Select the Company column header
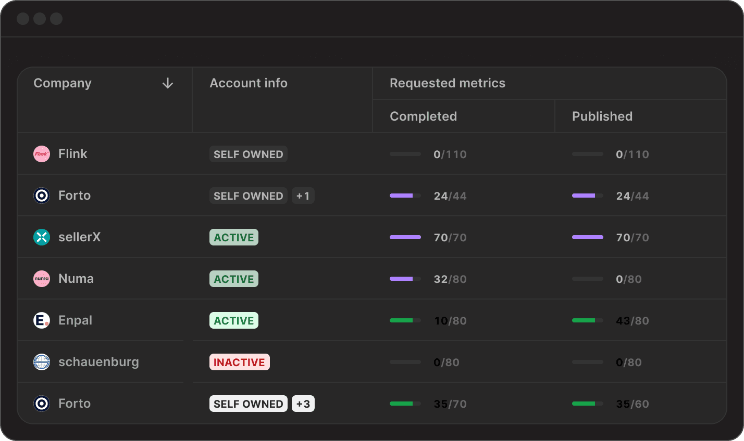 63,83
